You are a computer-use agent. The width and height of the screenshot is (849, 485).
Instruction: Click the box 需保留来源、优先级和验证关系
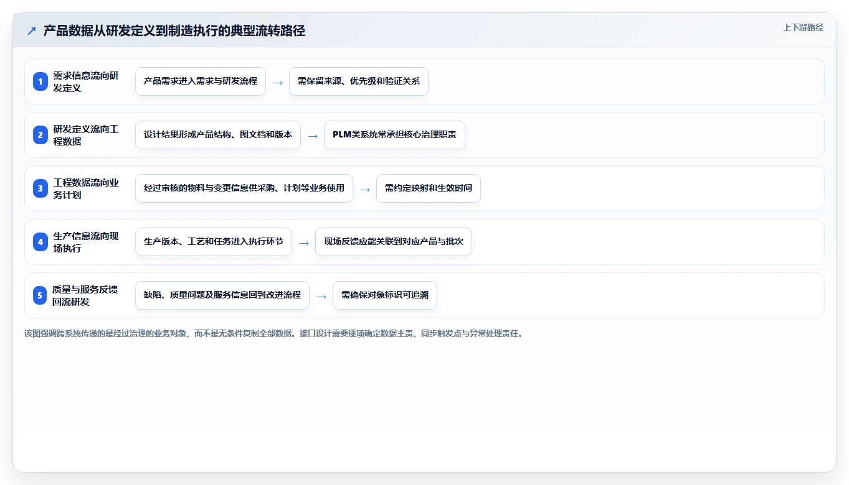tap(359, 81)
